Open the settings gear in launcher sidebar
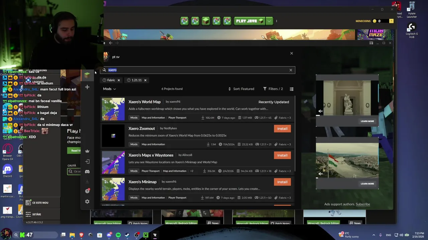 coord(87,201)
